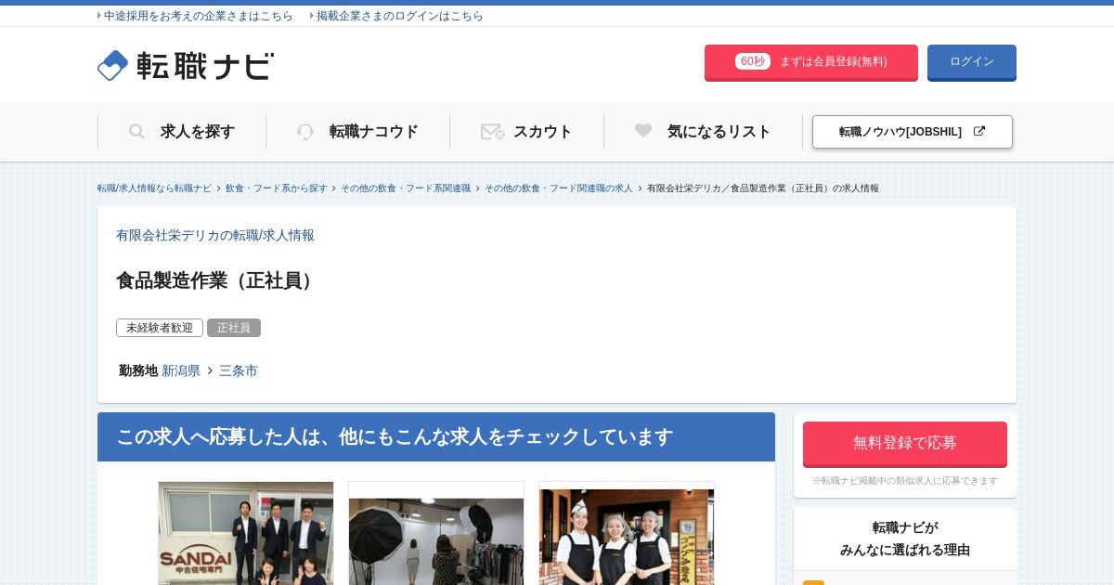Go to 転職/求人情報なら転職ナビ breadcrumb
This screenshot has width=1114, height=585.
coord(154,188)
